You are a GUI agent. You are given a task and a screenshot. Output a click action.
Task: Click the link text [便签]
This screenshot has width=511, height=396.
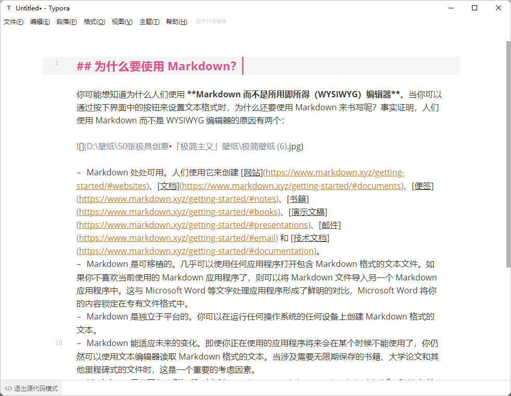(423, 186)
